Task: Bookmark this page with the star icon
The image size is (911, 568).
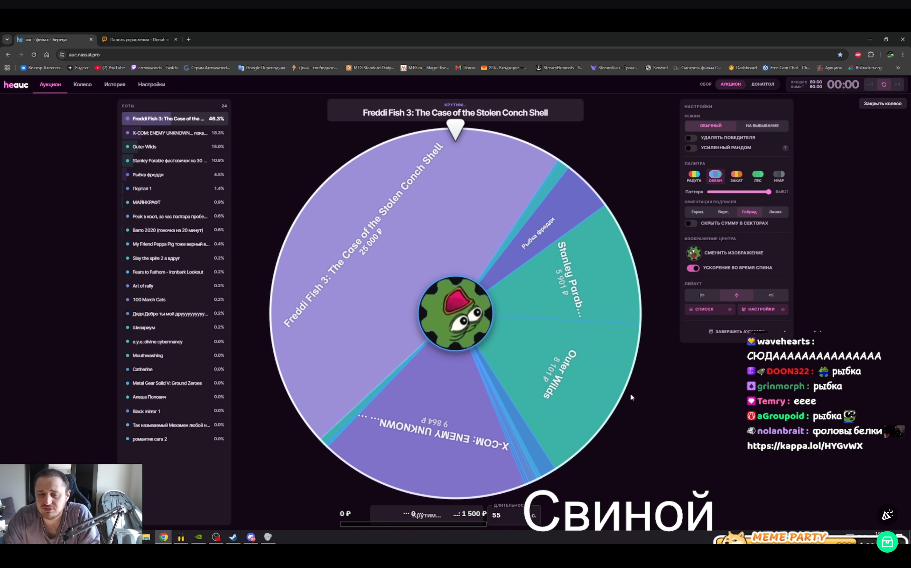Action: (x=840, y=55)
